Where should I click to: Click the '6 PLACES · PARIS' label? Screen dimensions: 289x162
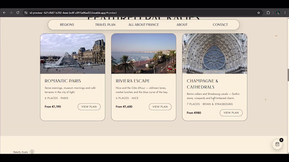[x=56, y=98]
